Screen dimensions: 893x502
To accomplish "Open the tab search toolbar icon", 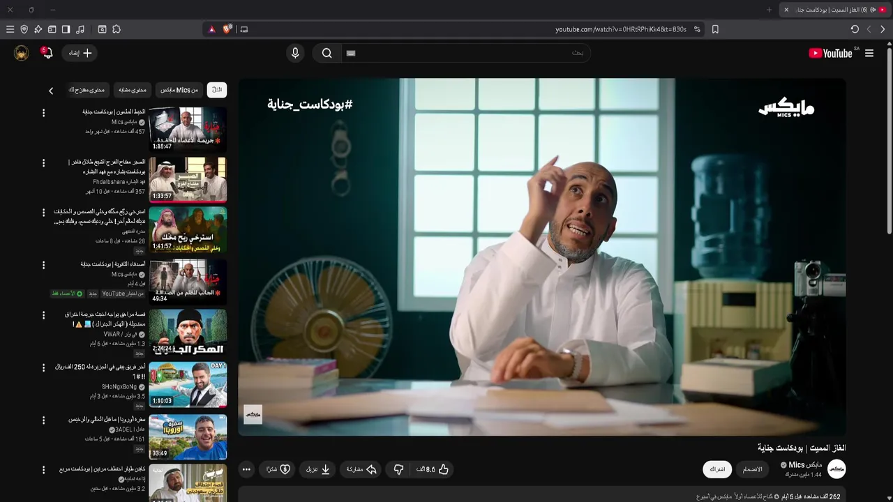I will 102,29.
